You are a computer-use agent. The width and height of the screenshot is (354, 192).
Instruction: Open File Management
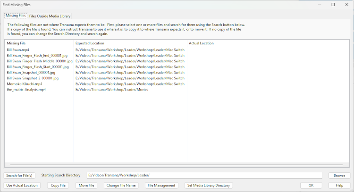coord(161,185)
